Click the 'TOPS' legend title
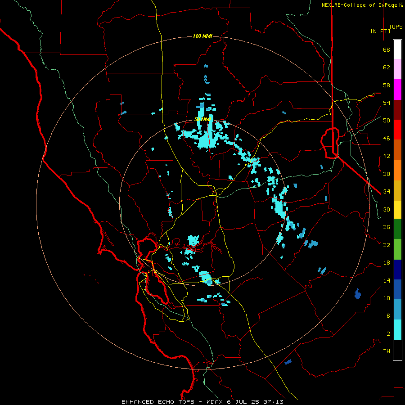Image resolution: width=405 pixels, height=405 pixels. point(396,27)
